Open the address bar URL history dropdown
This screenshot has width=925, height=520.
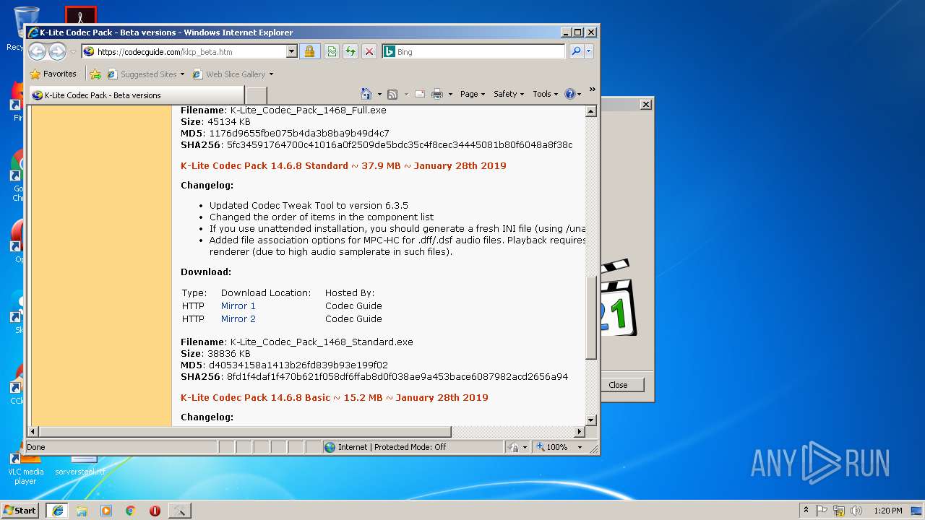(292, 51)
